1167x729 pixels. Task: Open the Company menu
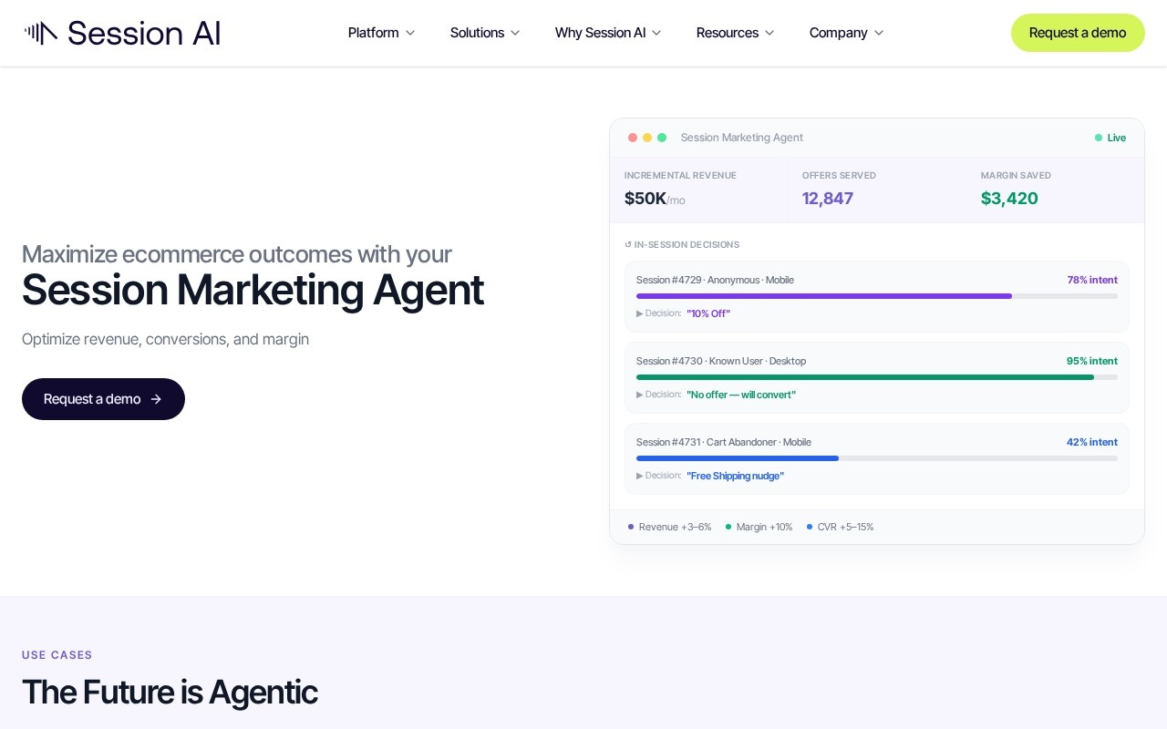pyautogui.click(x=846, y=33)
